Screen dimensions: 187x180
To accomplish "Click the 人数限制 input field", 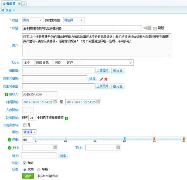I will pyautogui.click(x=28, y=110).
